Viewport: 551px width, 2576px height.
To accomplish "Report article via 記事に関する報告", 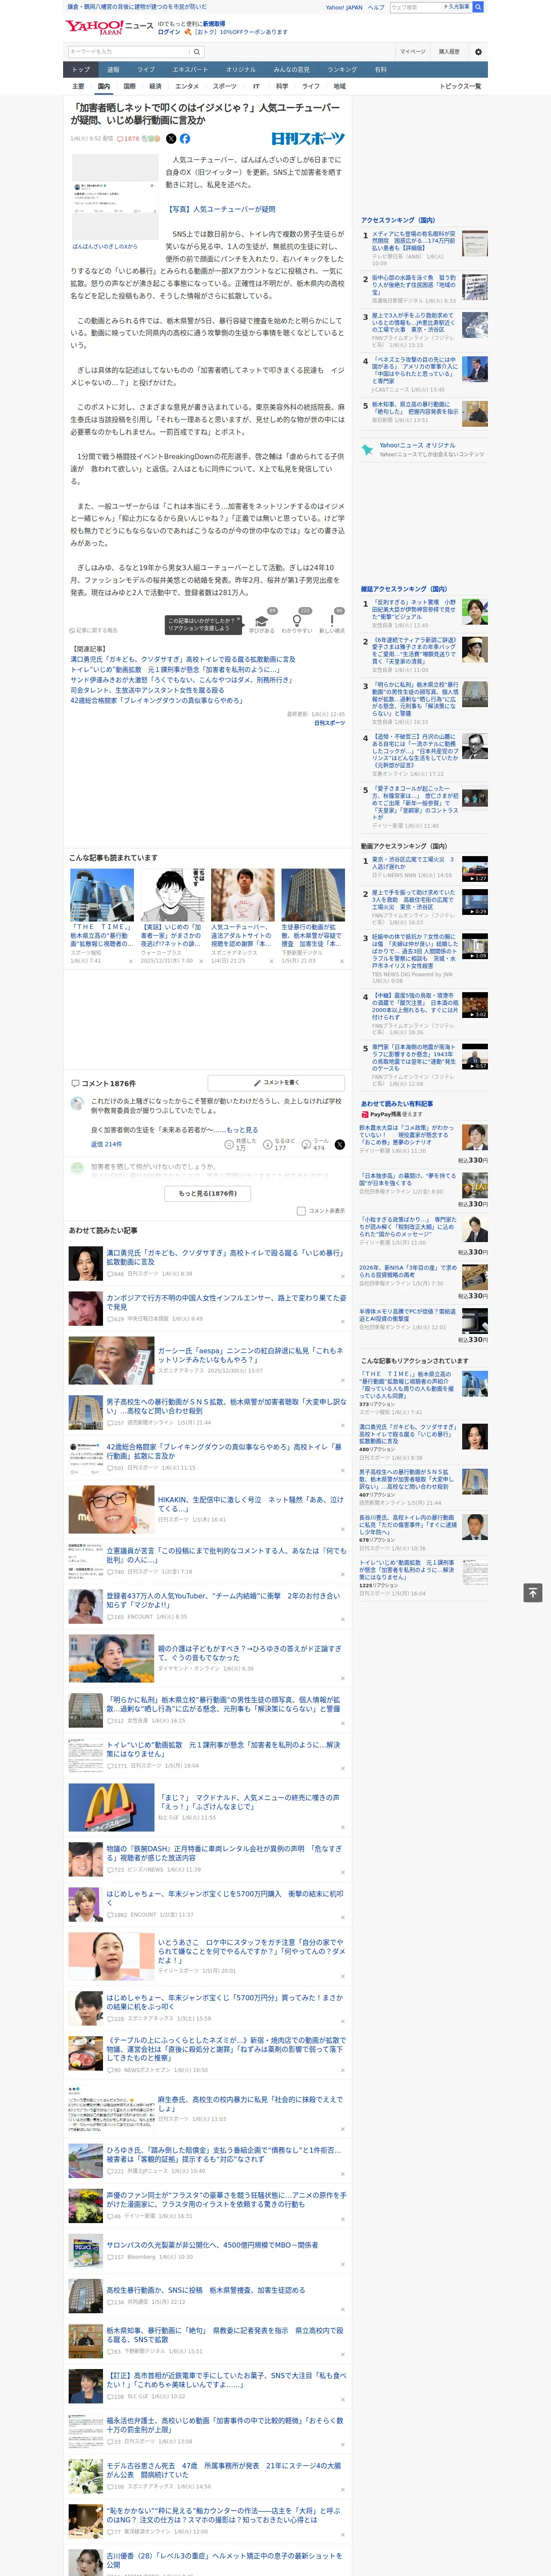I will (x=94, y=630).
